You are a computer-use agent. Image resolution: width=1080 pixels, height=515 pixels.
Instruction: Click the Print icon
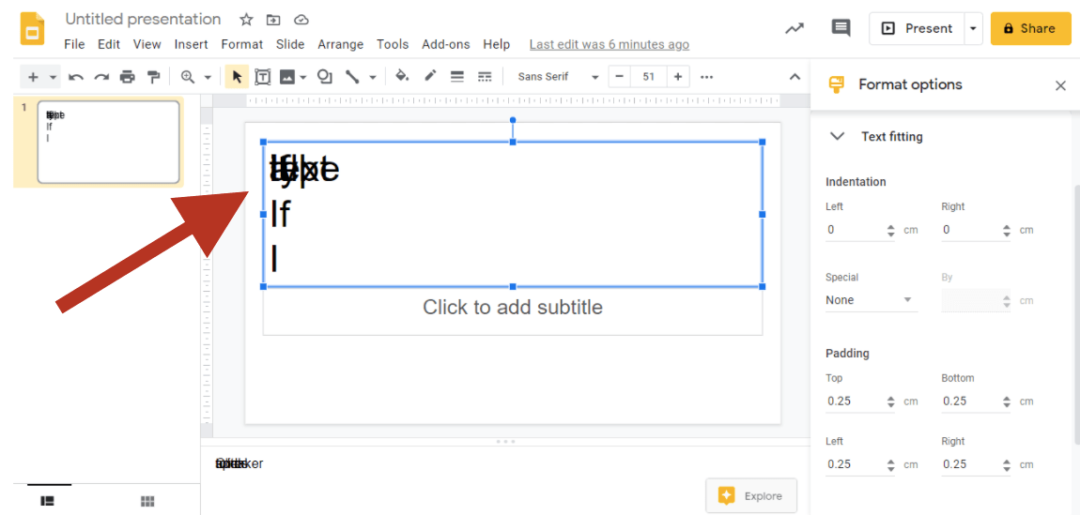click(x=128, y=77)
